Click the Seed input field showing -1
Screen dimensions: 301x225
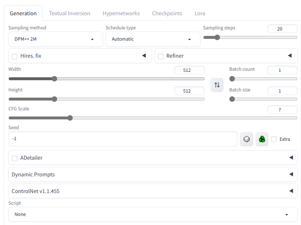[123, 139]
